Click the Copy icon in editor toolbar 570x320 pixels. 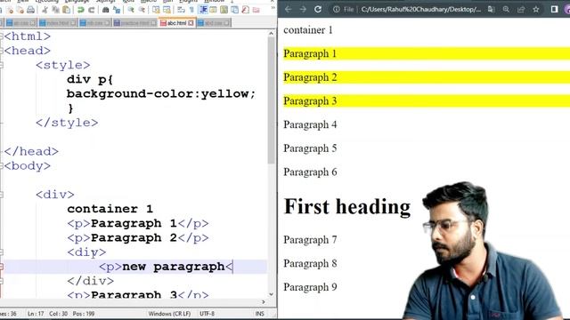tap(55, 10)
